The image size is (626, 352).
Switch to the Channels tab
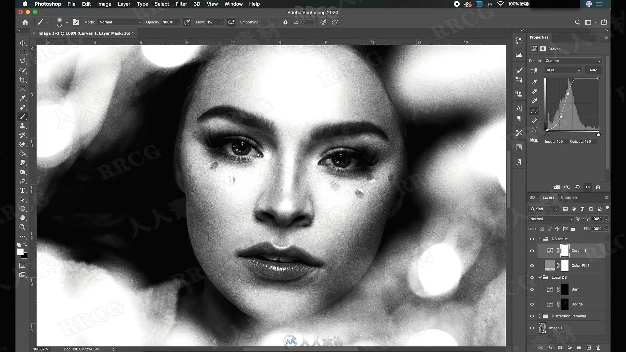pos(569,198)
